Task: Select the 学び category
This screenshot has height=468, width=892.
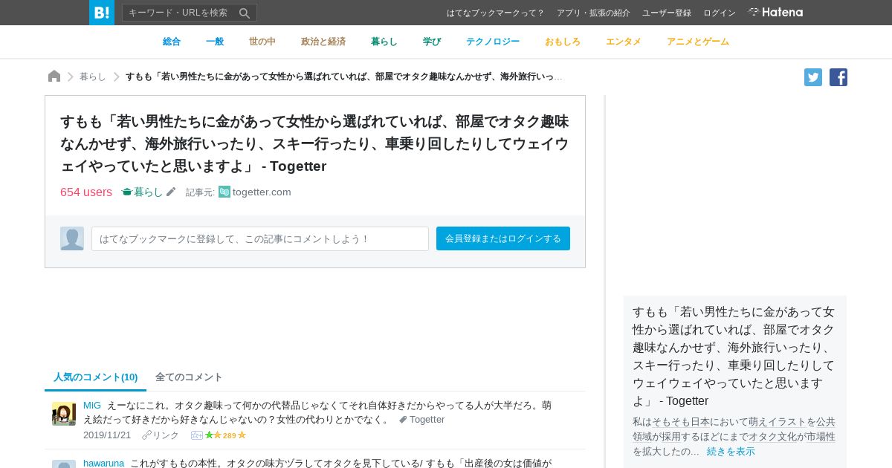Action: [x=432, y=42]
